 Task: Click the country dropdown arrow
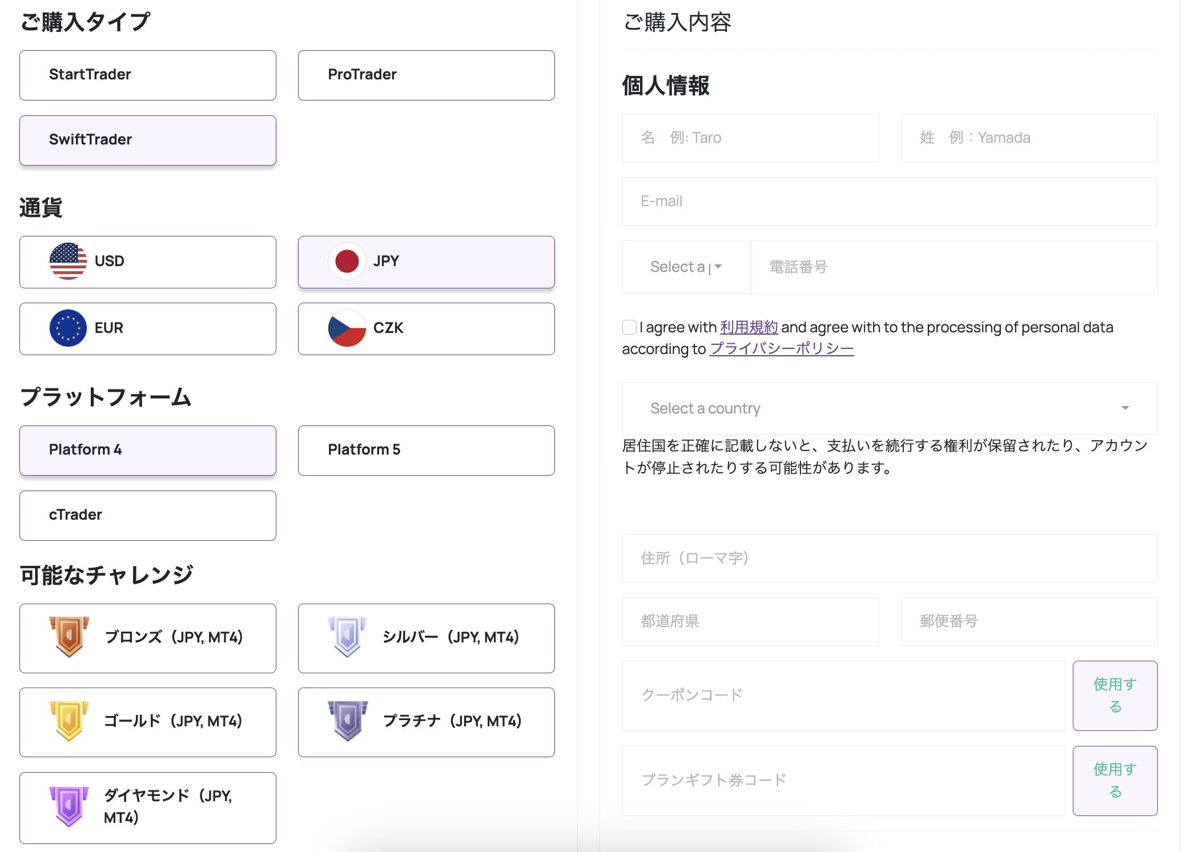click(x=1125, y=408)
